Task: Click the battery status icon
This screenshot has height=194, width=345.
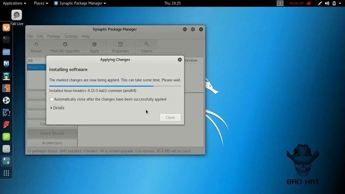Action: (334, 3)
